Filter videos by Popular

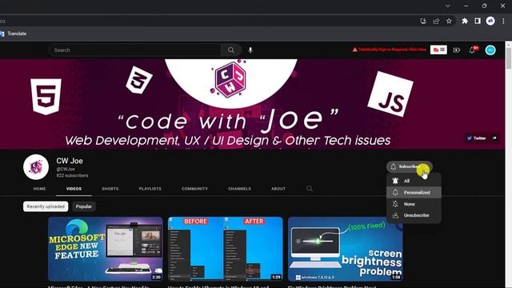click(84, 206)
